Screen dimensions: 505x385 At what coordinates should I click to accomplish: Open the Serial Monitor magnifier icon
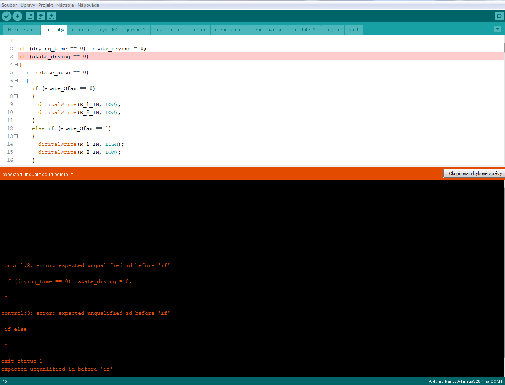pos(499,16)
